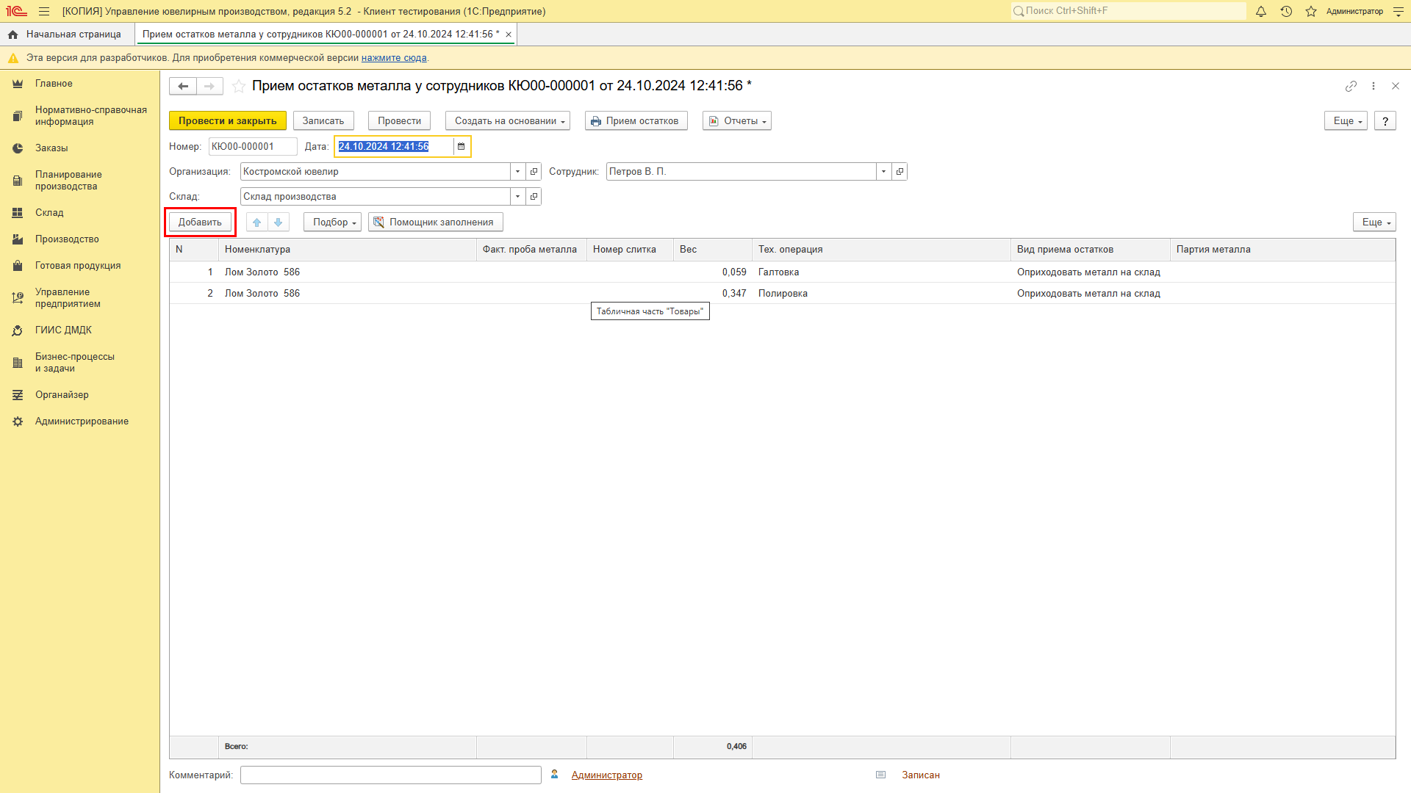Viewport: 1411px width, 793px height.
Task: Open Помощник заполнения
Action: click(x=436, y=222)
